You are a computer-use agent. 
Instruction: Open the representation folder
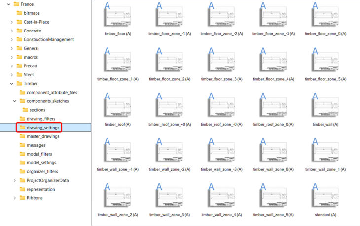click(37, 189)
